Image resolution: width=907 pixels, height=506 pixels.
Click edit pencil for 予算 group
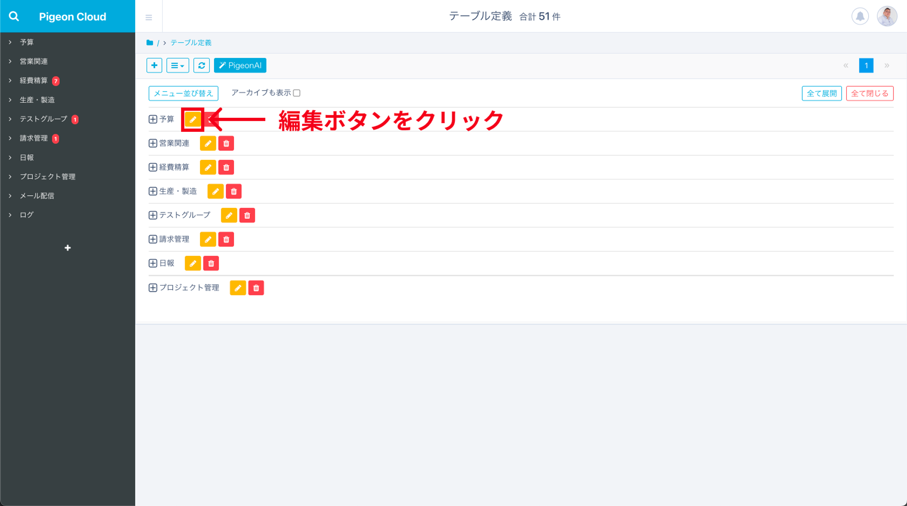pyautogui.click(x=193, y=120)
